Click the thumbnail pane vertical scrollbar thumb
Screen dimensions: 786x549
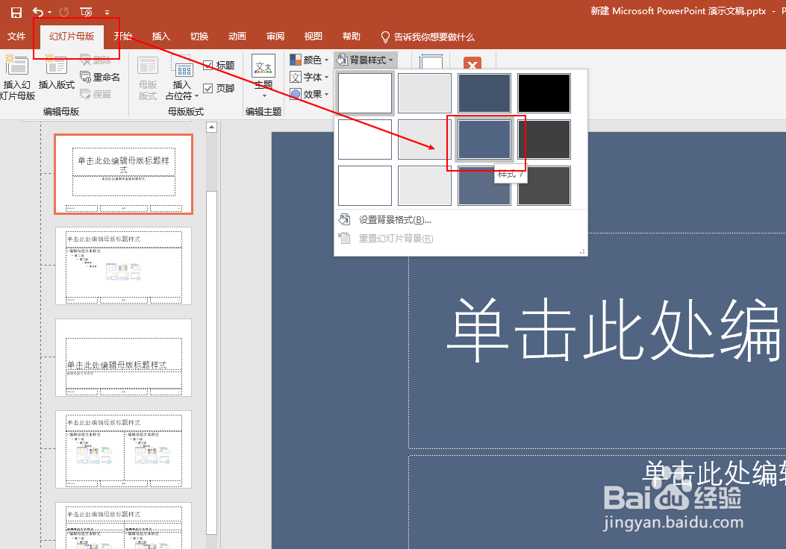[211, 363]
